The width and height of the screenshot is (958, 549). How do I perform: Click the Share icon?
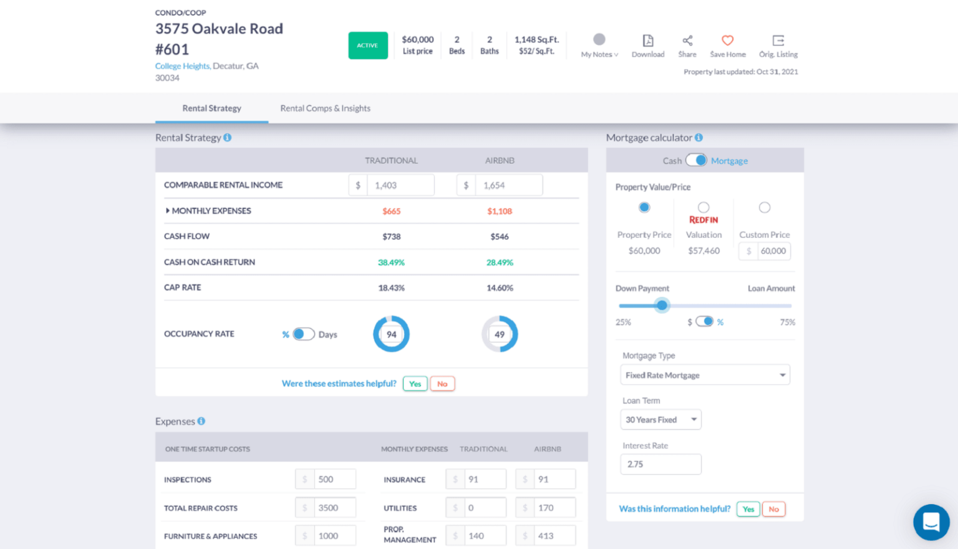coord(687,41)
